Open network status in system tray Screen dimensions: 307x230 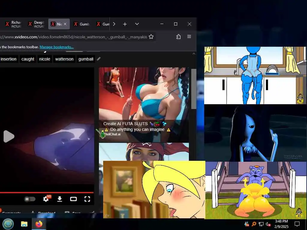(x=261, y=224)
